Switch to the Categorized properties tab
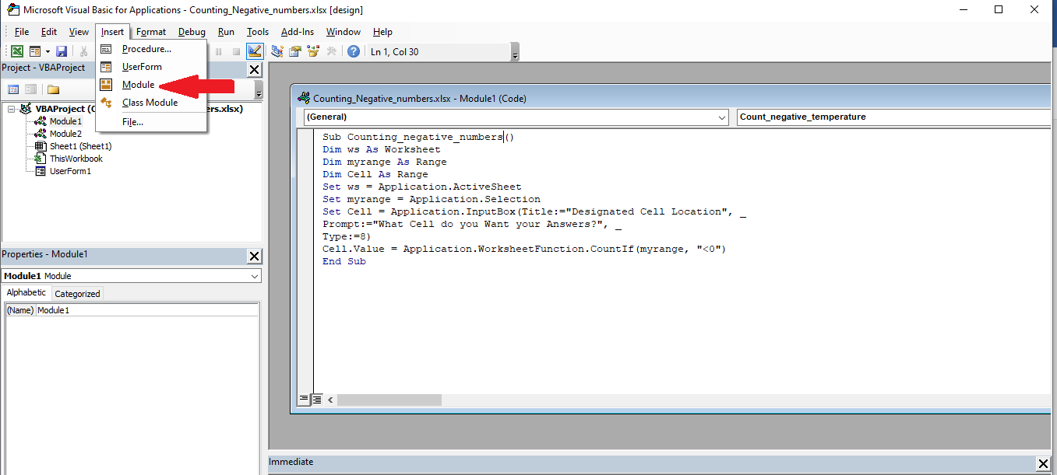Screen dimensions: 1057x475 [x=77, y=294]
